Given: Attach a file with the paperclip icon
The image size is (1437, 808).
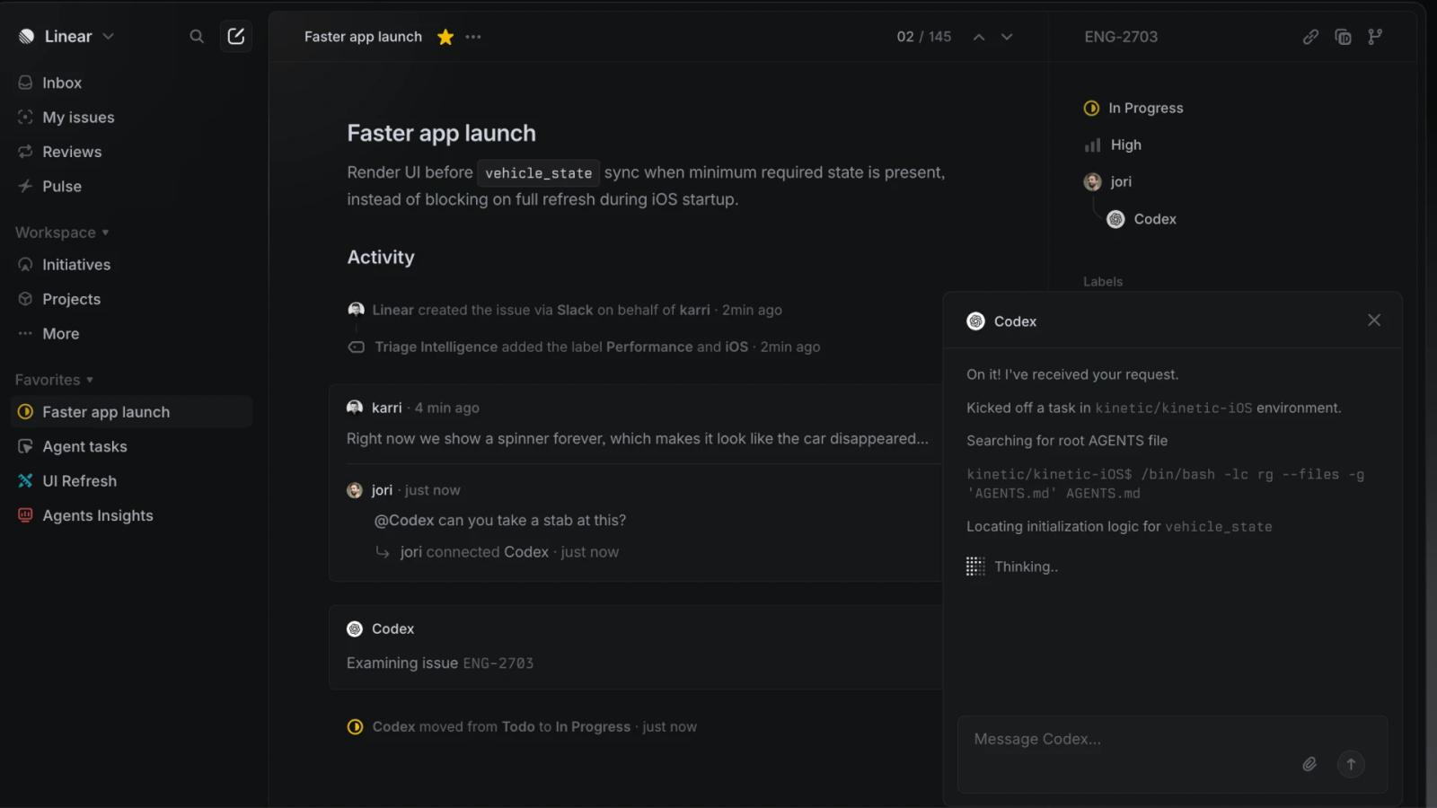Looking at the screenshot, I should pyautogui.click(x=1309, y=764).
